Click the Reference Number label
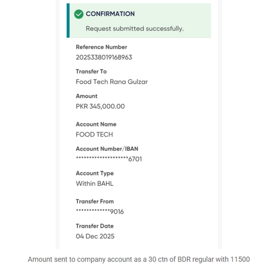The image size is (280, 270). click(101, 47)
